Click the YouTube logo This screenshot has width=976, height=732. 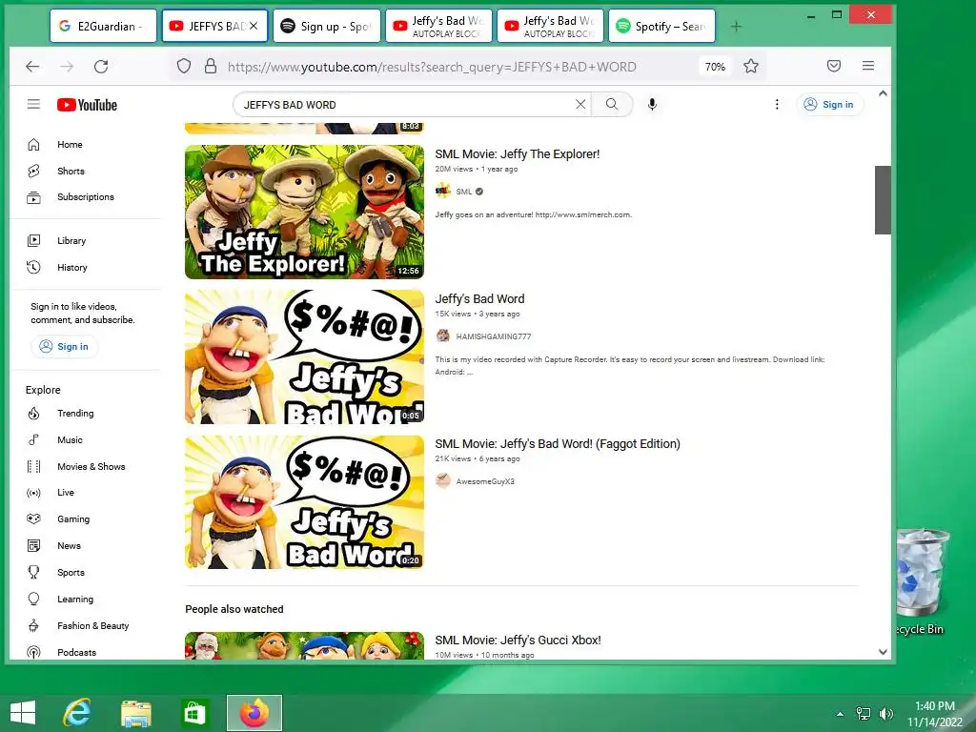click(87, 105)
